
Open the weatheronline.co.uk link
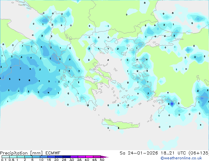(181, 158)
